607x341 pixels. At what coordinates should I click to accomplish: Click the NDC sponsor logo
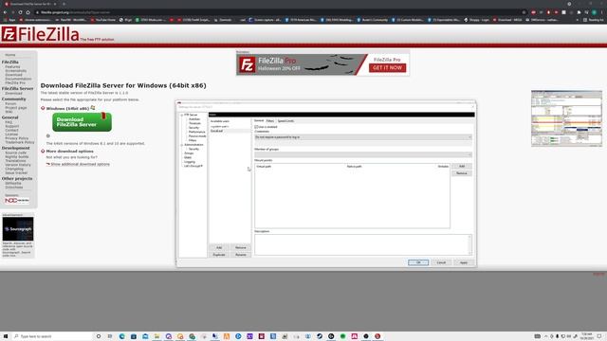[17, 200]
